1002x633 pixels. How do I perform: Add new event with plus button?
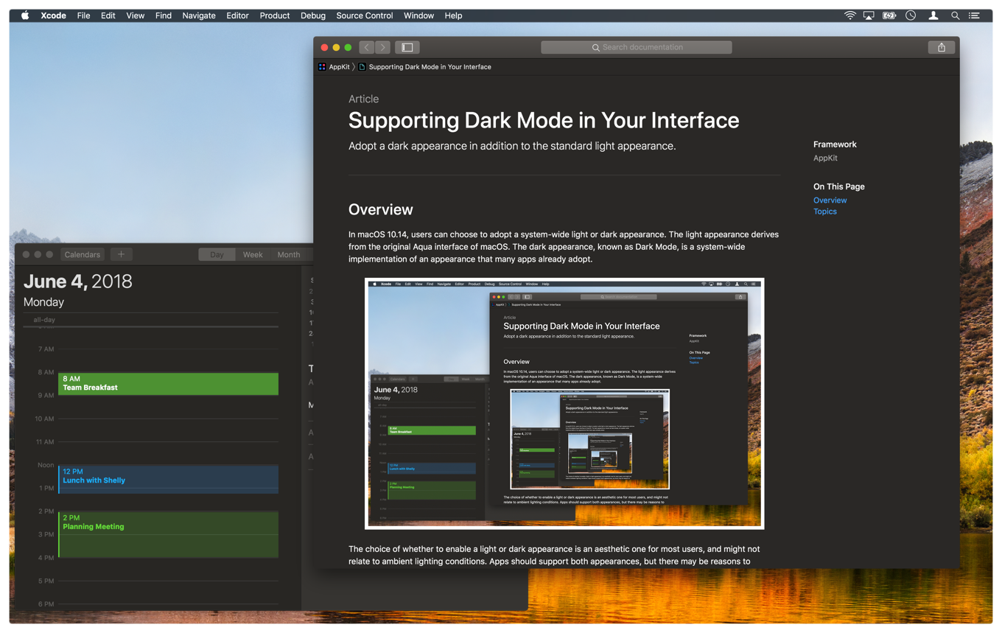pyautogui.click(x=122, y=254)
